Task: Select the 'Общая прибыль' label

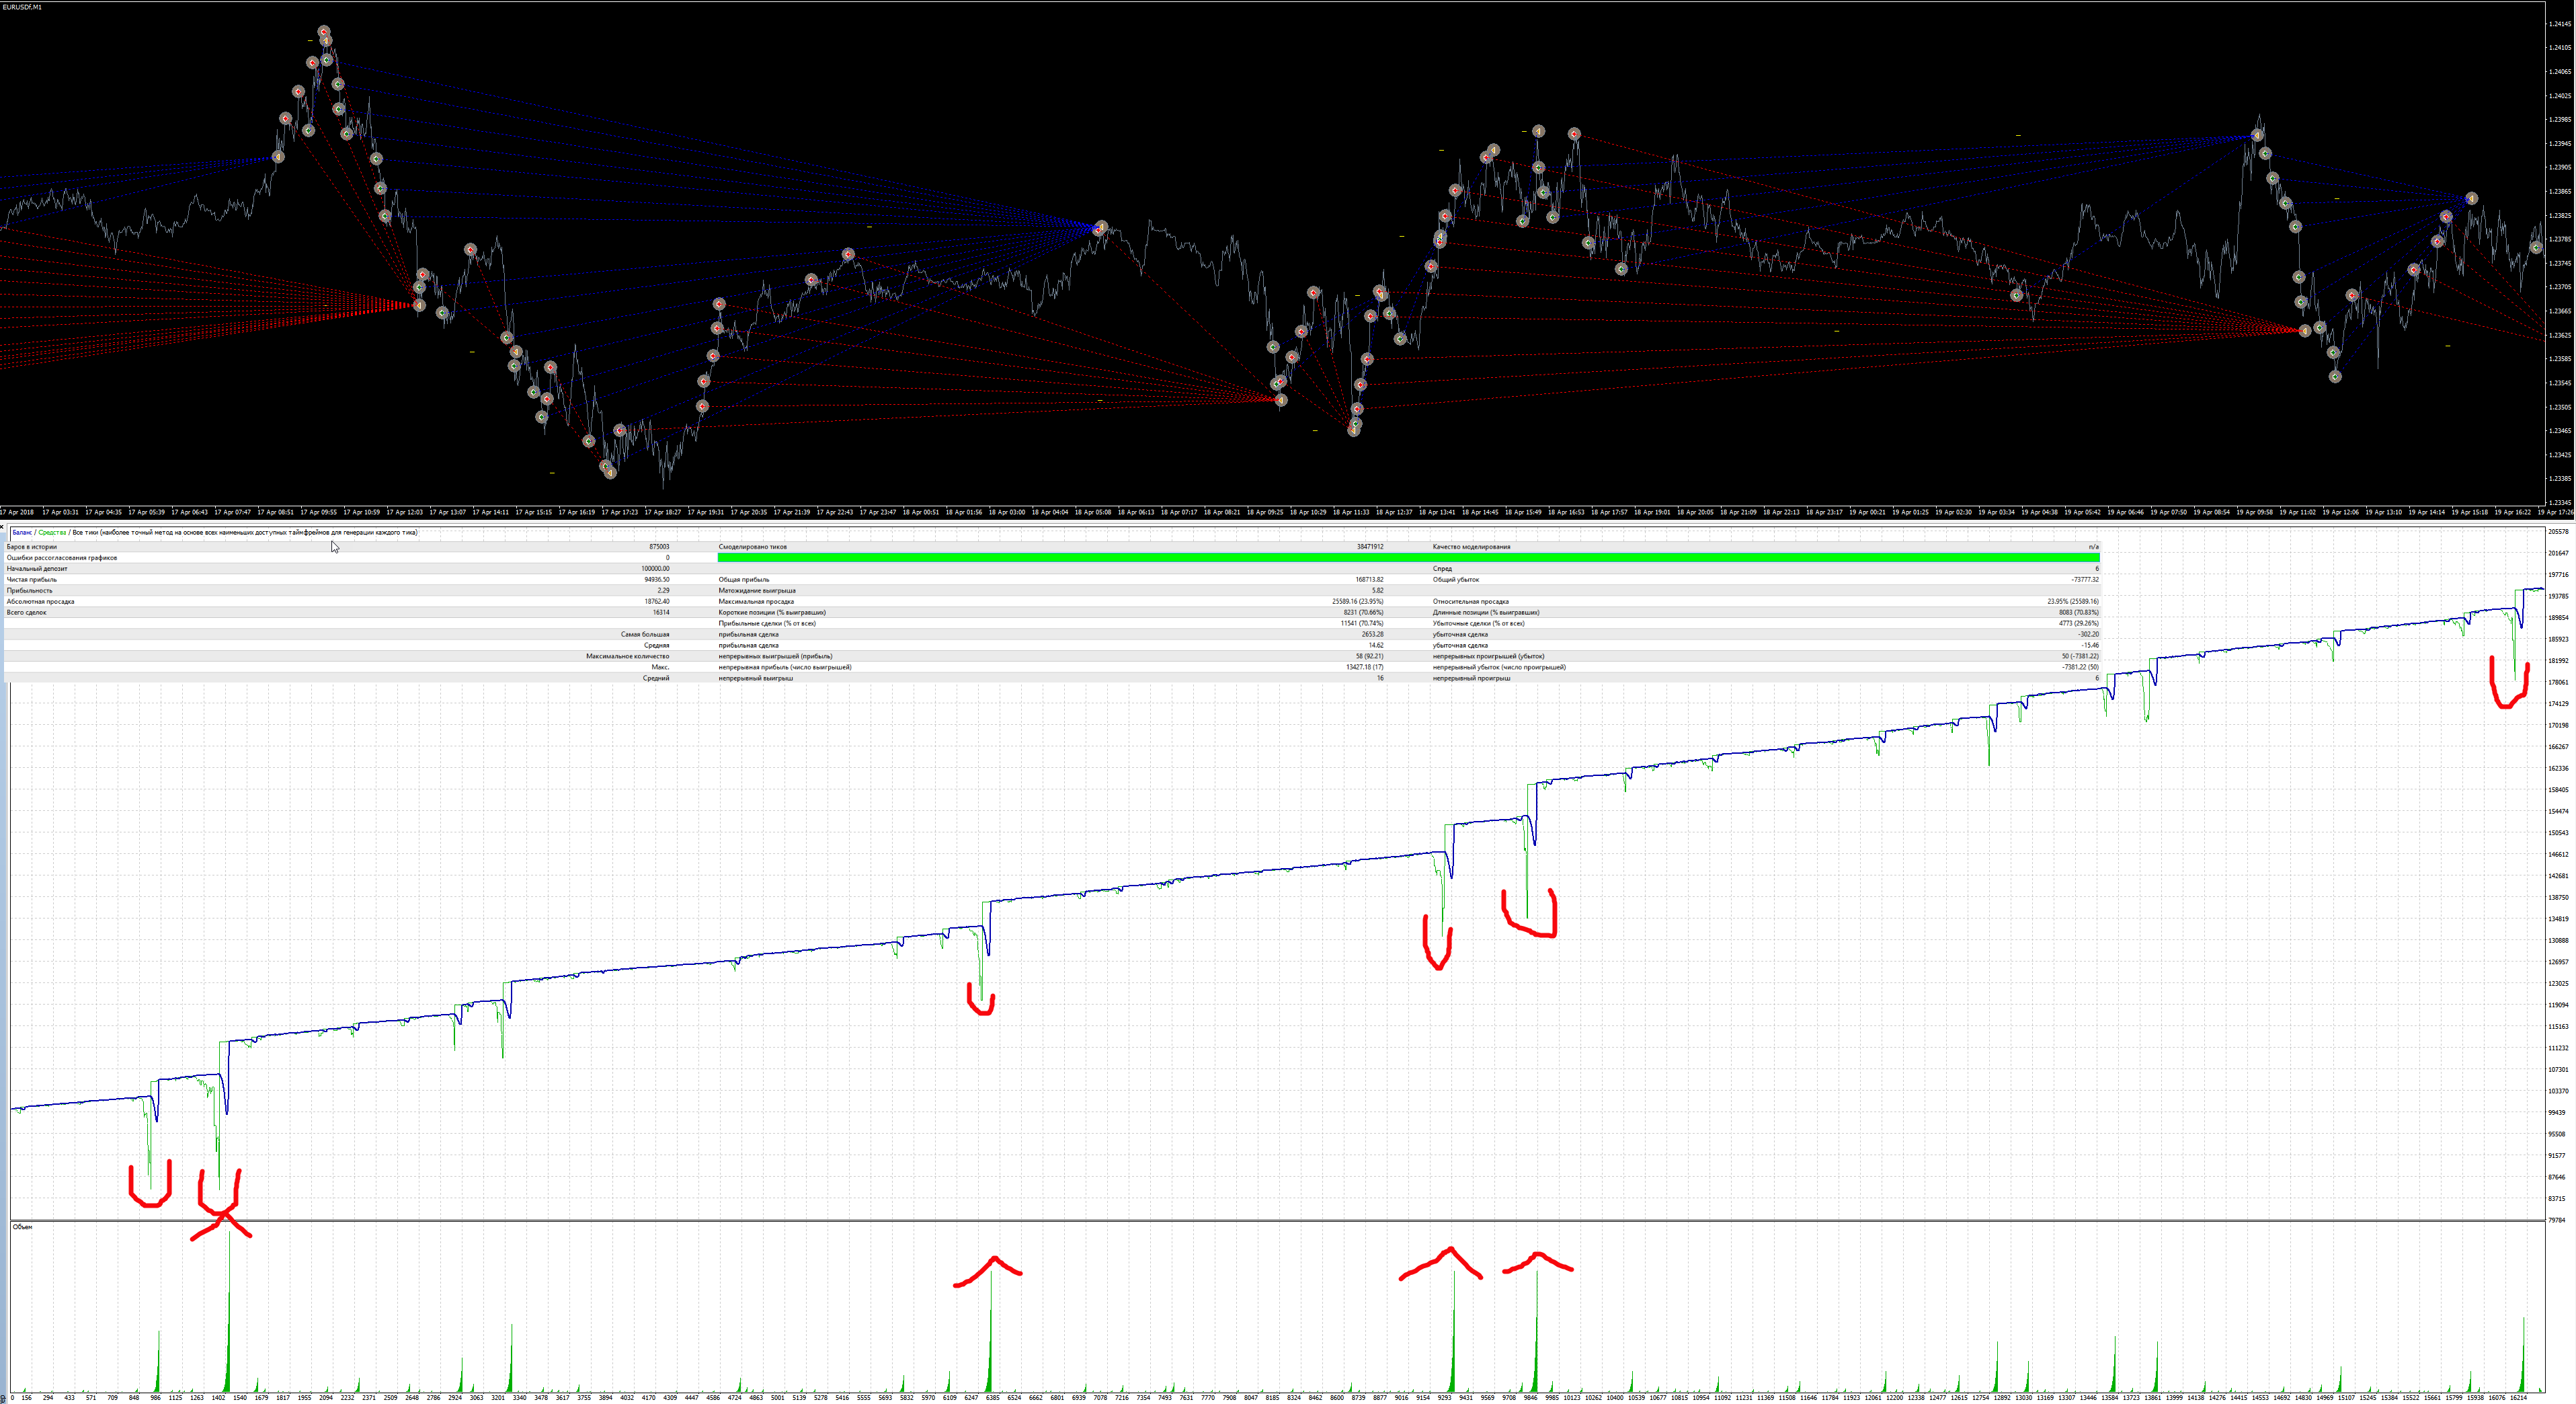Action: (744, 580)
